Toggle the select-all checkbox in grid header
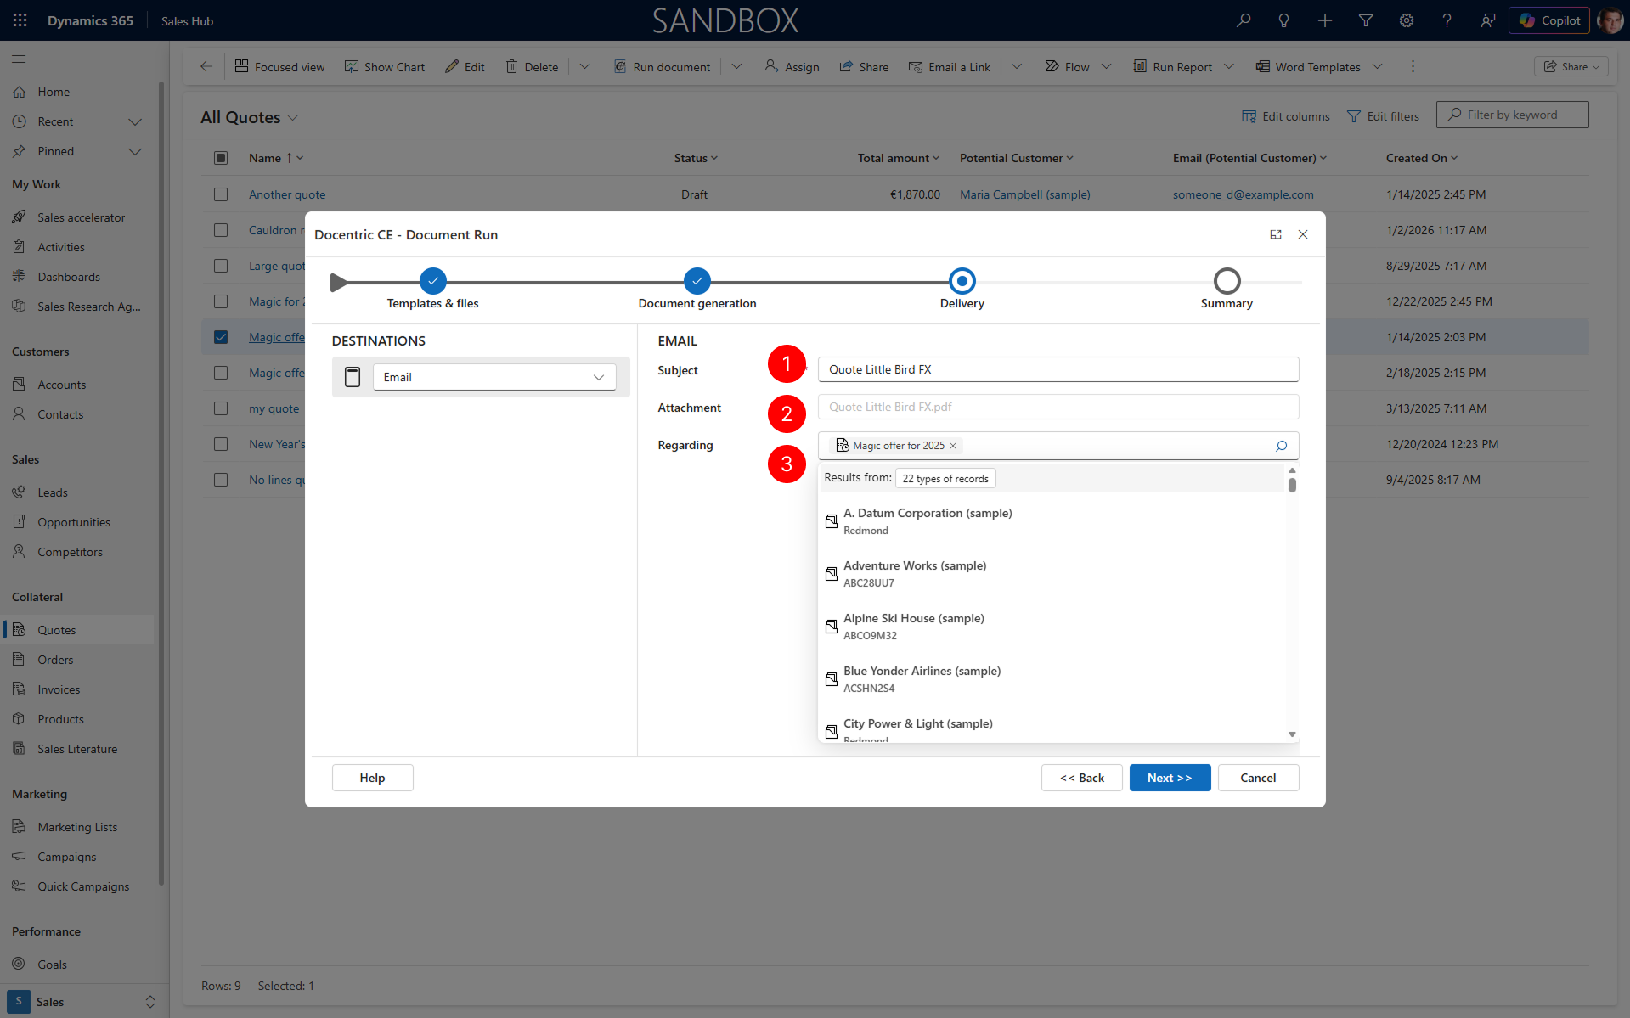The height and width of the screenshot is (1018, 1630). point(221,158)
